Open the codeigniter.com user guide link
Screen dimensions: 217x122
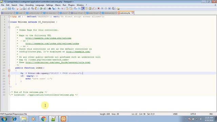click(x=58, y=62)
